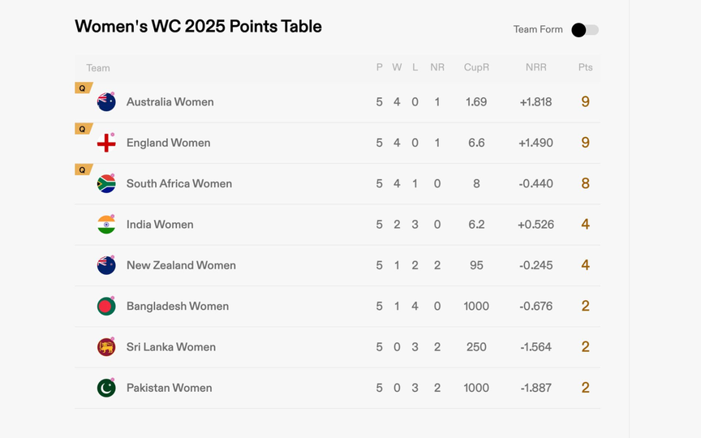Click the Pts column header
The image size is (701, 438).
click(x=585, y=67)
